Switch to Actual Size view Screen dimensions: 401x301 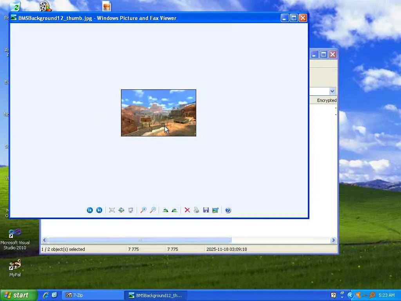click(x=121, y=210)
